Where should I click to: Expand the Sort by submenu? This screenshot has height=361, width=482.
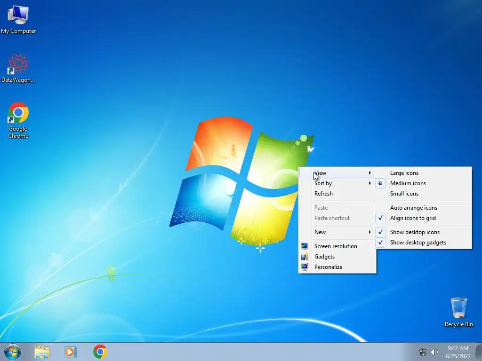[x=337, y=183]
